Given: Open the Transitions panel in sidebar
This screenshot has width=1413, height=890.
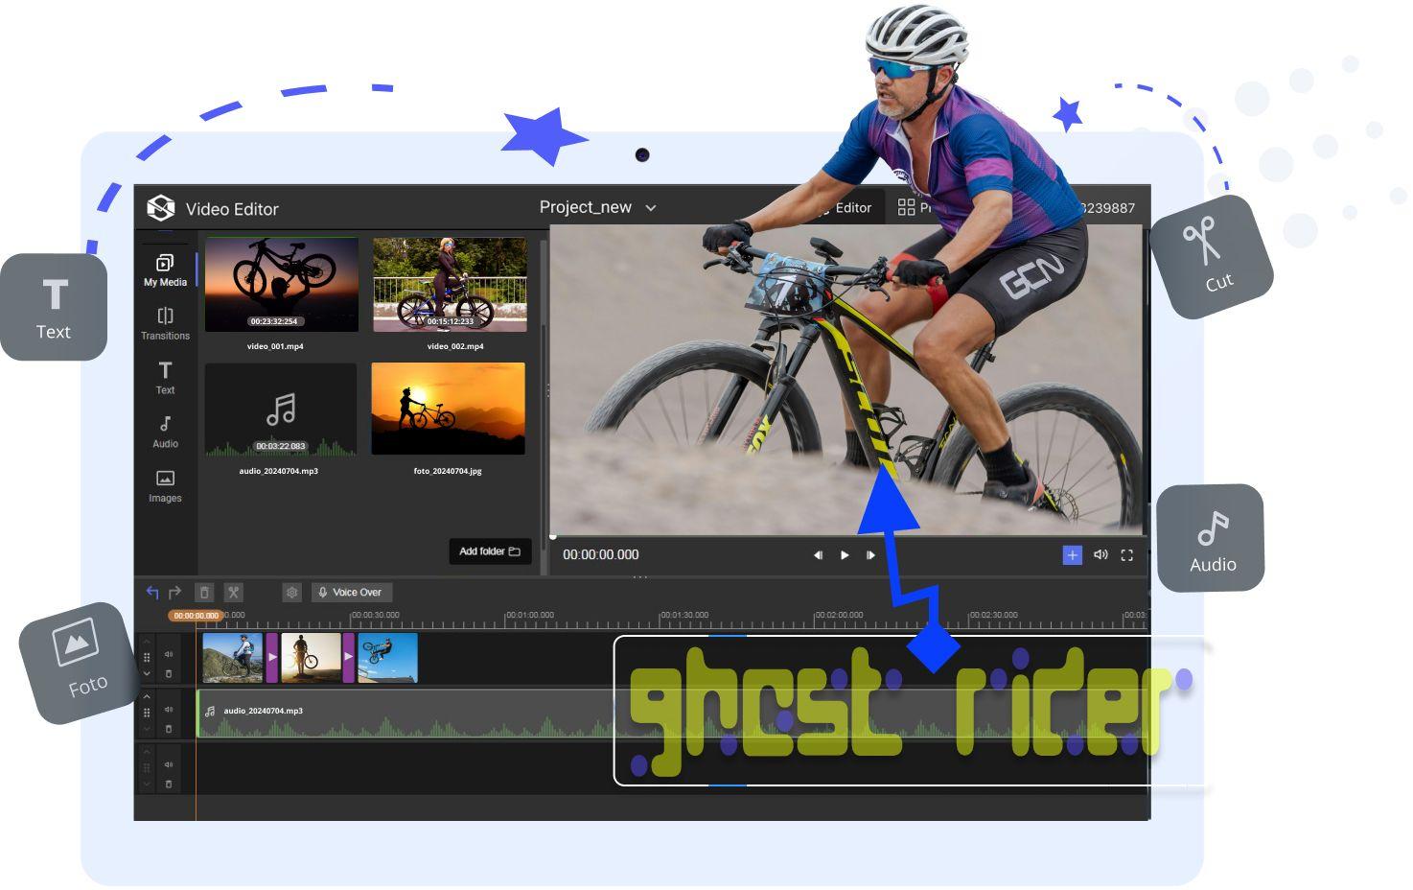Looking at the screenshot, I should [x=165, y=323].
